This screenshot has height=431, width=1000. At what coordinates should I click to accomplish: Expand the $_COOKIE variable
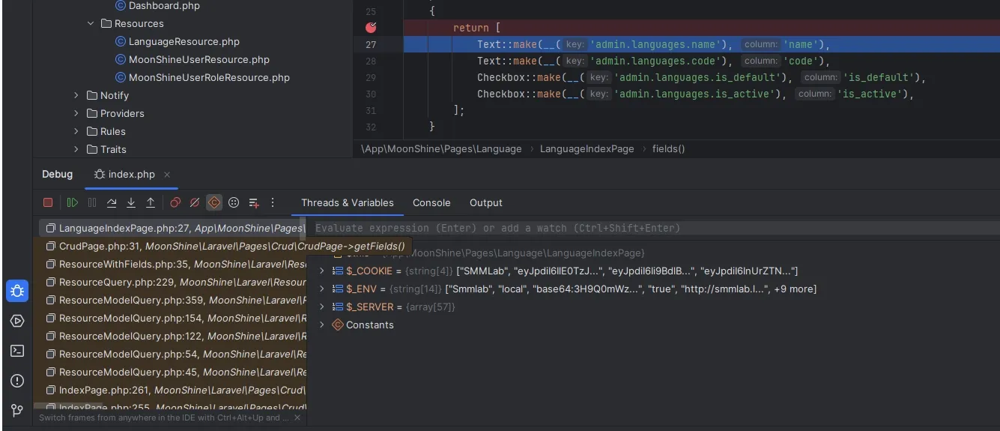[x=322, y=271]
